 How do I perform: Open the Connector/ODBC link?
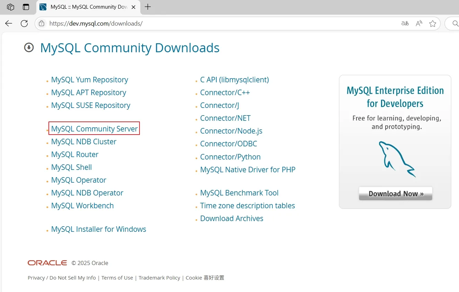(228, 144)
